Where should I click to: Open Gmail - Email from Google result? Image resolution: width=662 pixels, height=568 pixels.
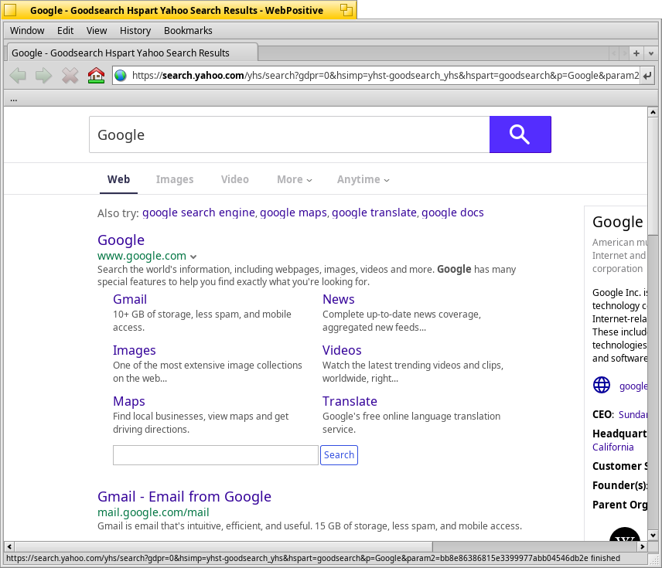pos(185,497)
